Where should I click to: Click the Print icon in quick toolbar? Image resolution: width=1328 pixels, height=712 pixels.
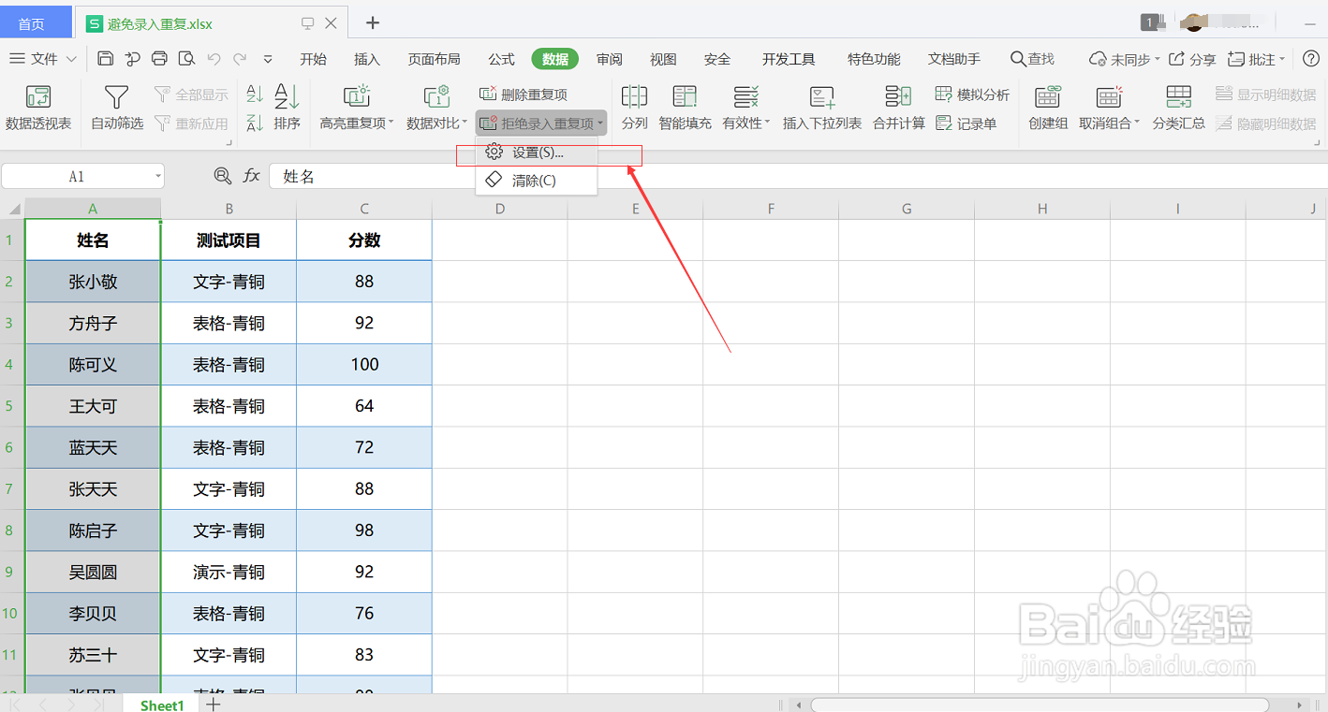click(x=159, y=59)
